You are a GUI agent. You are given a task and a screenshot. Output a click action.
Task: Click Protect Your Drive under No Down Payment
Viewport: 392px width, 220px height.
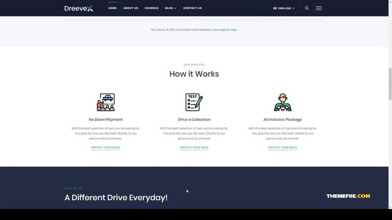pyautogui.click(x=106, y=147)
